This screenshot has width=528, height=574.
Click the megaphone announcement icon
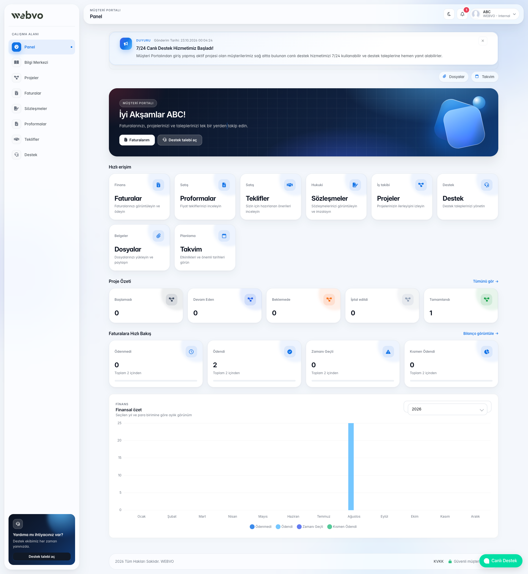126,44
